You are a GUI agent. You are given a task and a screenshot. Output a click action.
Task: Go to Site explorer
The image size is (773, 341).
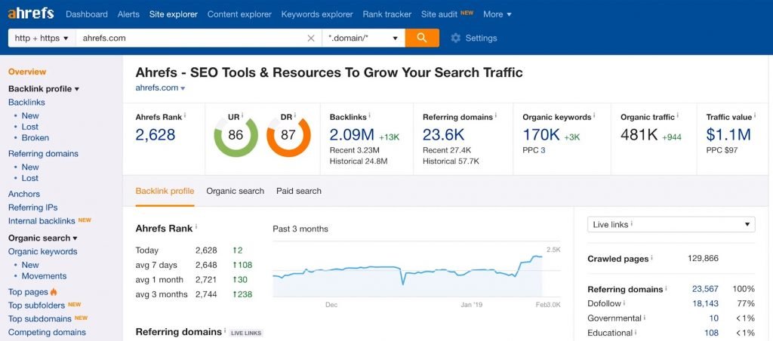(x=174, y=14)
